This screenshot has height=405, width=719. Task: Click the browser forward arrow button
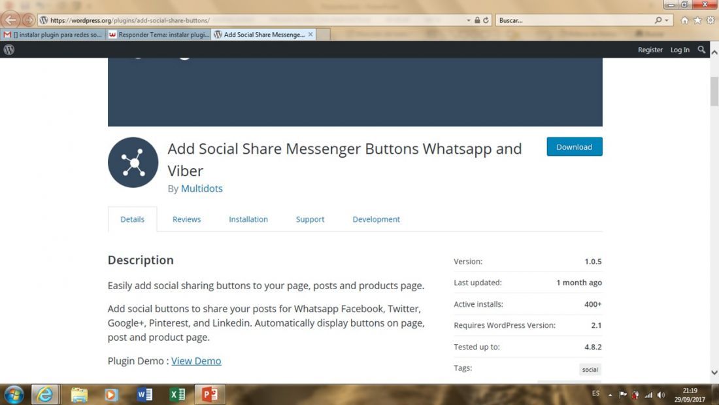tap(28, 20)
